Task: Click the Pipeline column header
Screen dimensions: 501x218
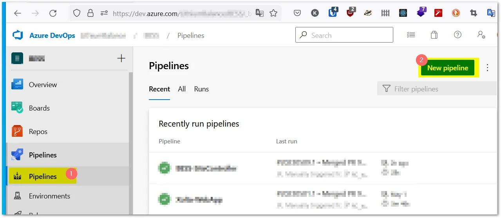Action: click(x=169, y=141)
